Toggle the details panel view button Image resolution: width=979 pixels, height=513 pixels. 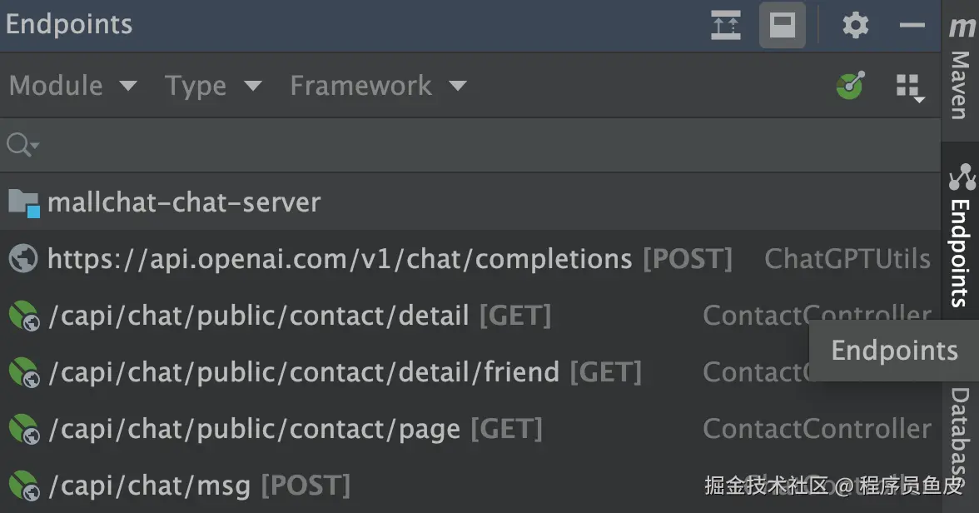(782, 25)
